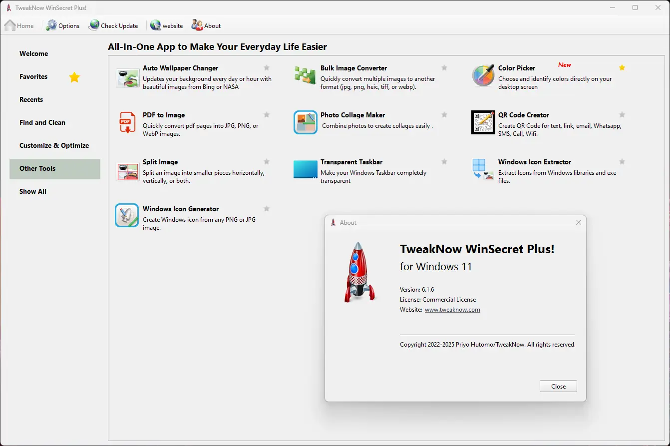Click the 'for Windows 11' subtitle
The image size is (670, 446).
(436, 267)
